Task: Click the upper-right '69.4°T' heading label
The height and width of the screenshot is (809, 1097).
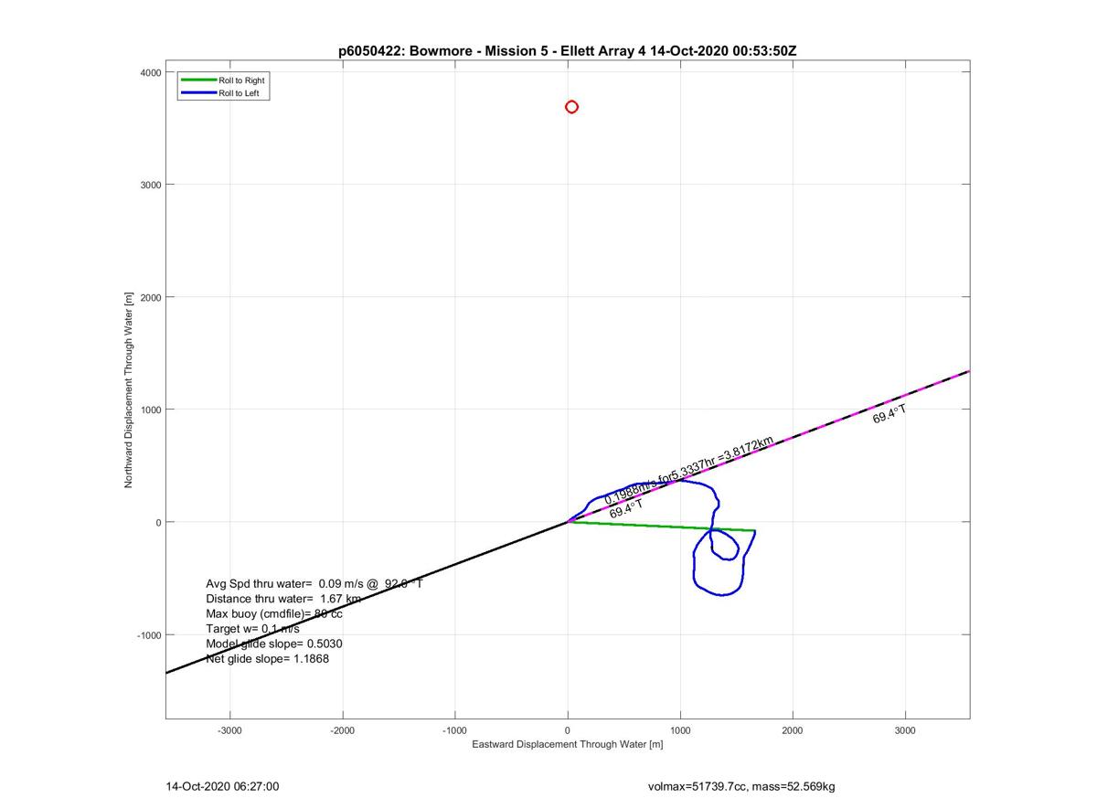Action: (x=889, y=414)
